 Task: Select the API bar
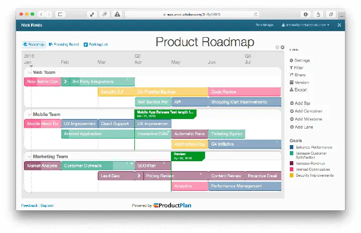[190, 102]
